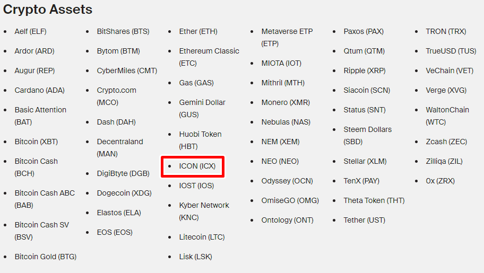The height and width of the screenshot is (273, 484).
Task: Click the Lisk (LSK) entry
Action: click(x=195, y=257)
